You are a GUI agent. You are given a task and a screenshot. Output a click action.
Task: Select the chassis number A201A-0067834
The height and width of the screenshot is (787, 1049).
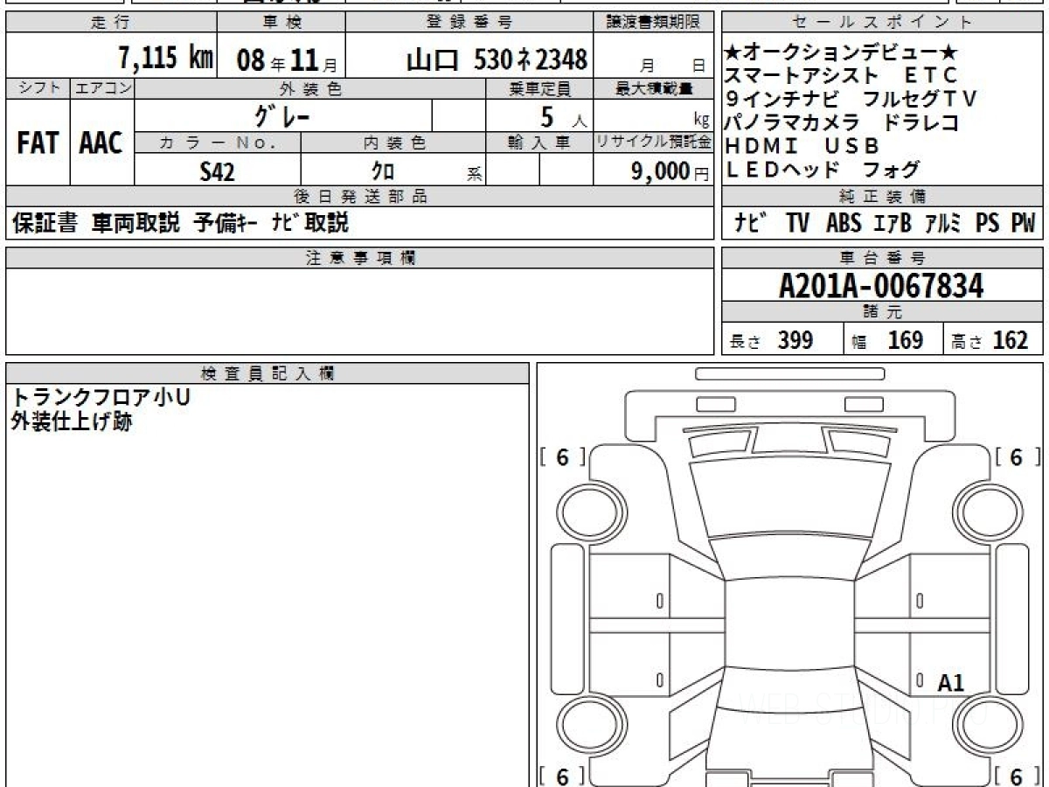pyautogui.click(x=881, y=286)
